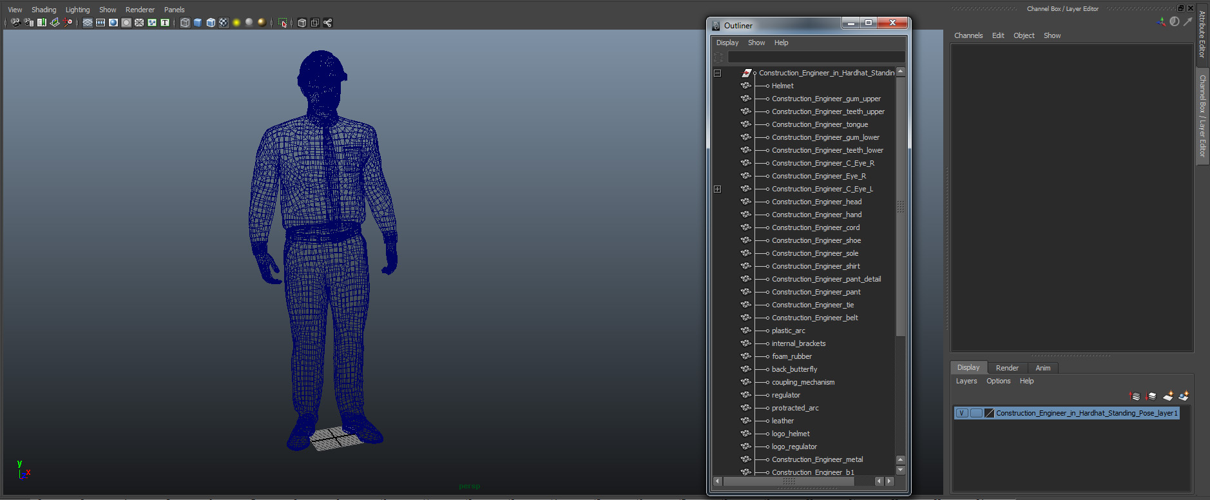
Task: Switch to the Anim layer tab
Action: pos(1042,368)
